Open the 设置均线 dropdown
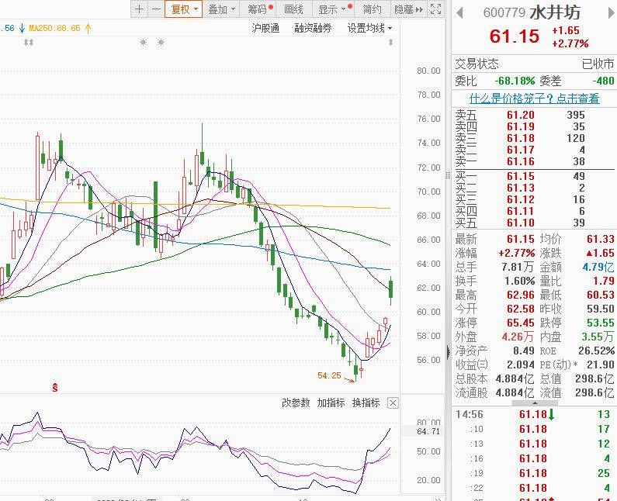This screenshot has width=617, height=501. [x=369, y=28]
